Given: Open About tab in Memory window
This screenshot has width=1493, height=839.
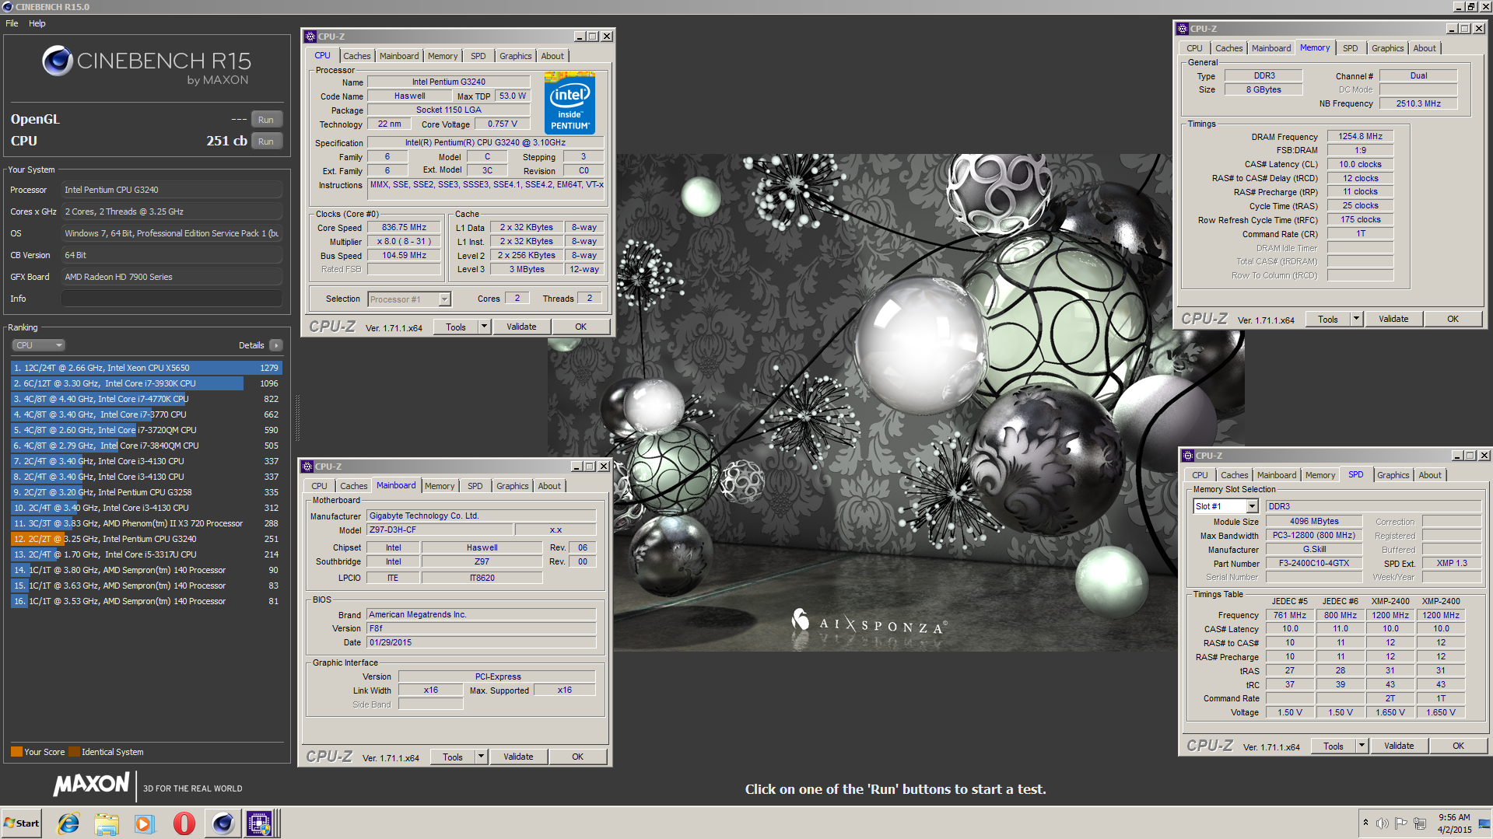Looking at the screenshot, I should coord(1425,48).
